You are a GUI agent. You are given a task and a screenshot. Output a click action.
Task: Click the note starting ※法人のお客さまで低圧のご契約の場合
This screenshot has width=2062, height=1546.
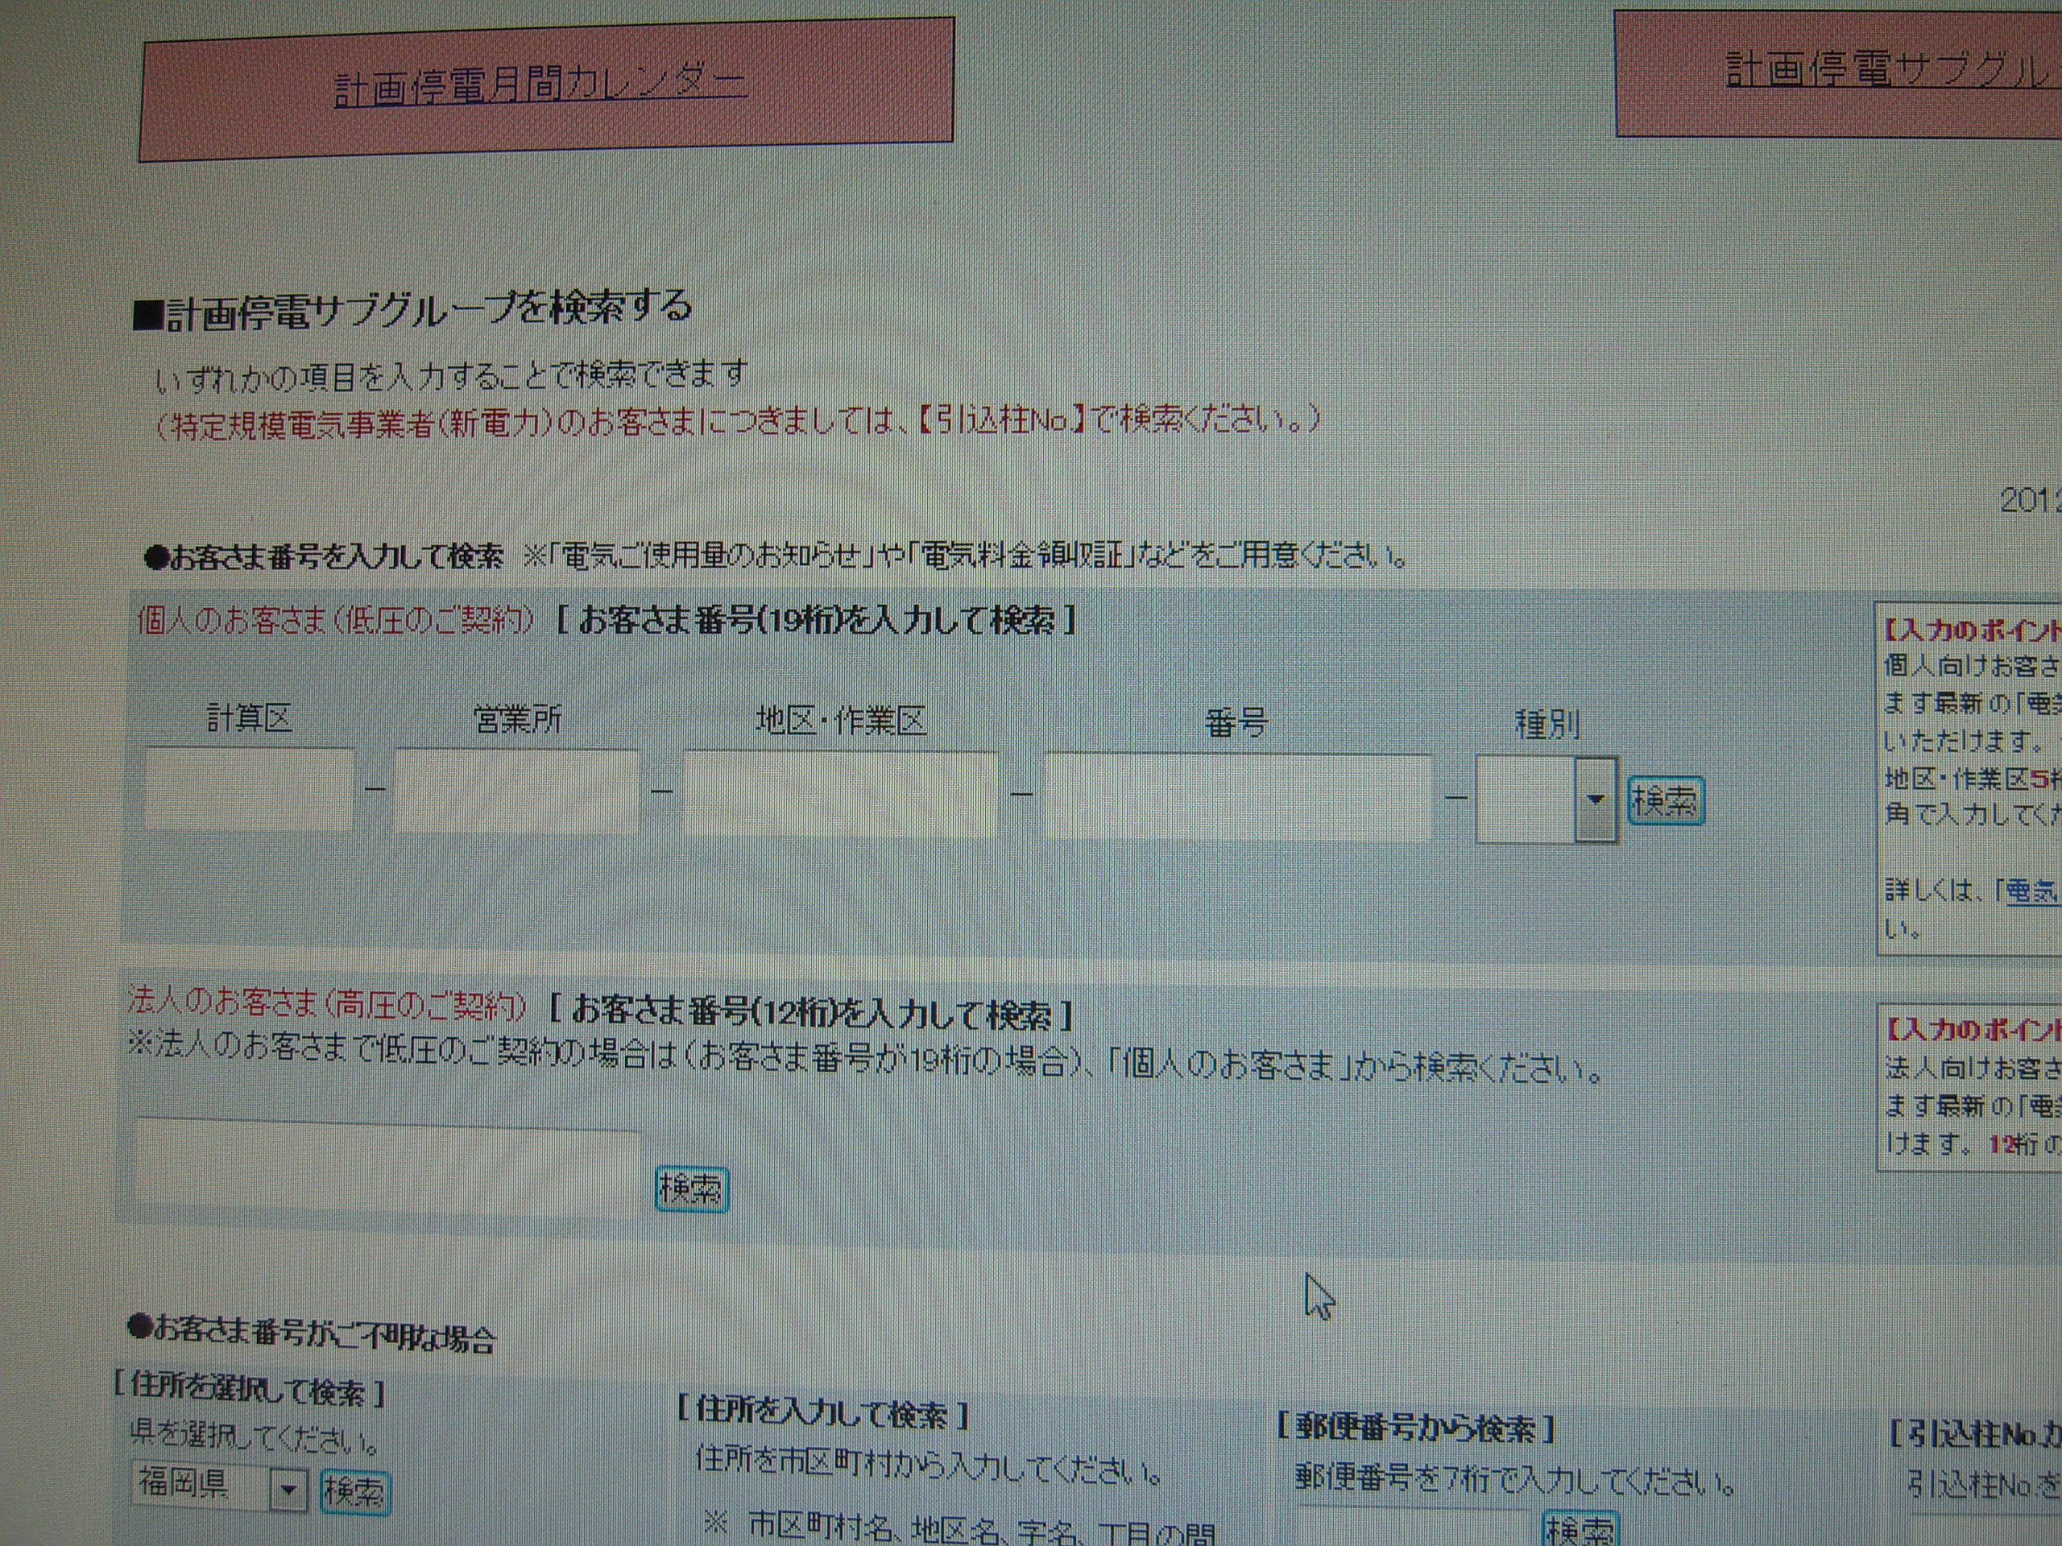(x=865, y=1059)
